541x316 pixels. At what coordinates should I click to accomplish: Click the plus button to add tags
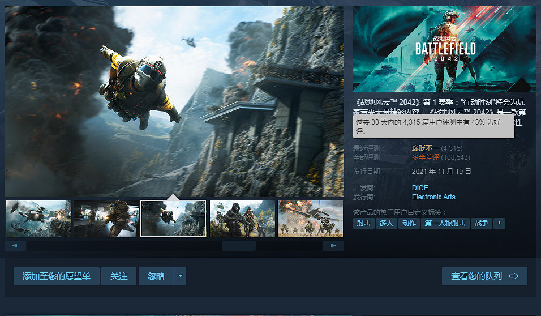(499, 223)
